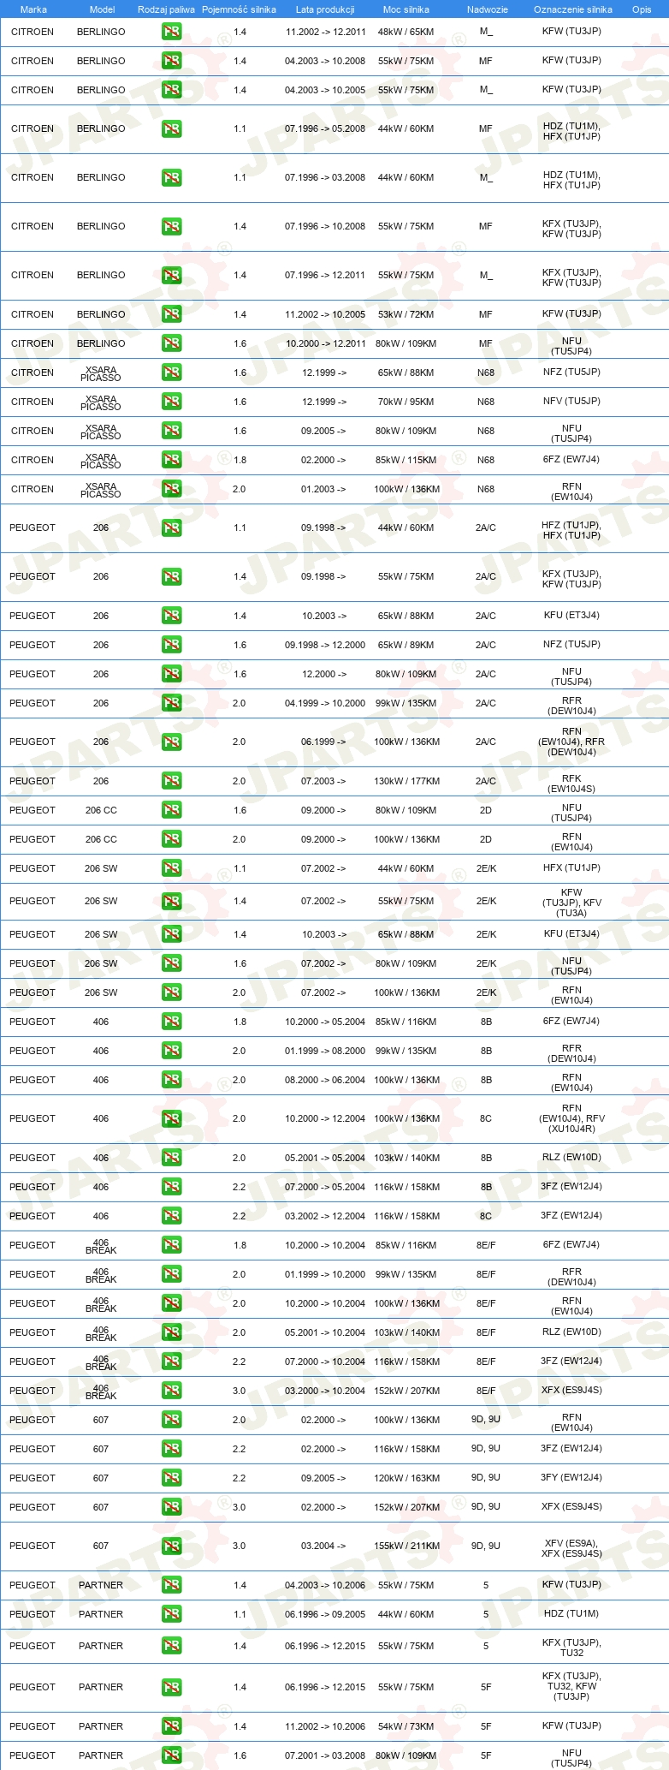Screen dimensions: 669x1770
Task: Click the HFZ (TU1JP), HFX (TU1JP) engine code
Action: click(571, 530)
